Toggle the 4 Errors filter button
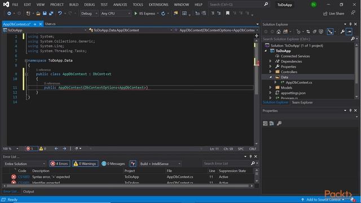 pos(60,164)
